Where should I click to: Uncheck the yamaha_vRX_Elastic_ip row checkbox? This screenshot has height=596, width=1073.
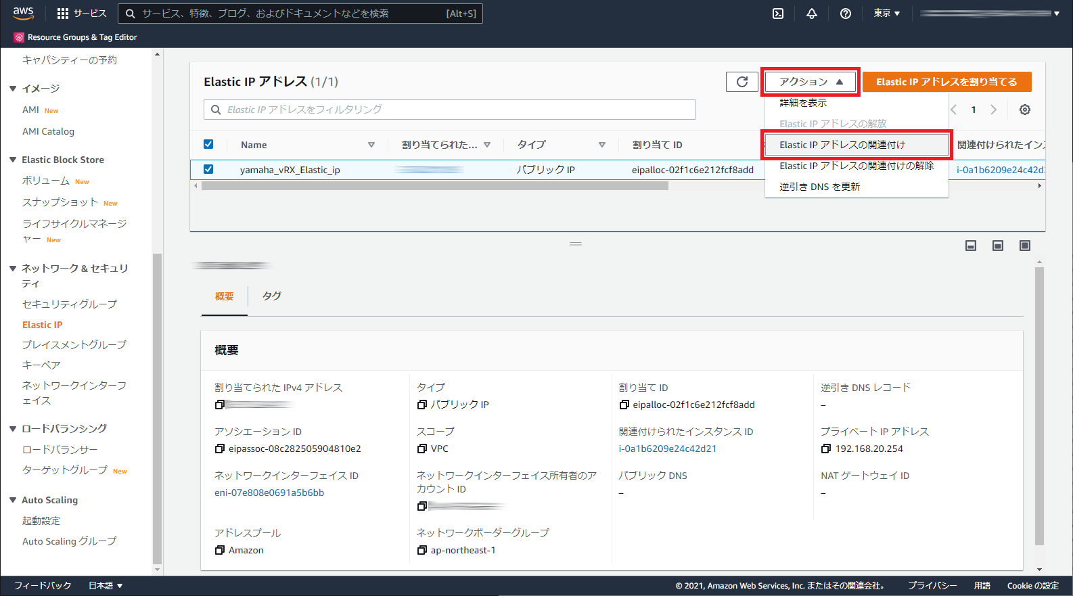tap(208, 169)
